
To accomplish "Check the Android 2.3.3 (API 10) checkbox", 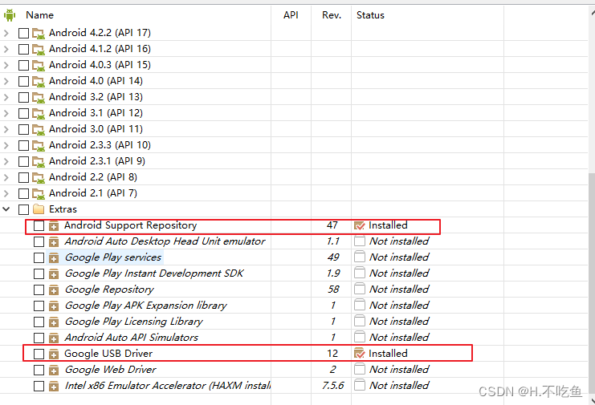I will (23, 145).
